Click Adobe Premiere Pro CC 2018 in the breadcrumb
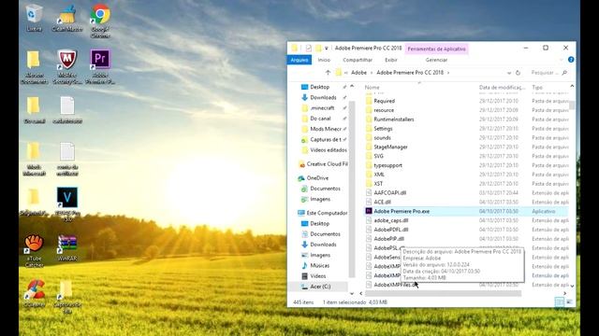This screenshot has width=599, height=336. pyautogui.click(x=410, y=73)
